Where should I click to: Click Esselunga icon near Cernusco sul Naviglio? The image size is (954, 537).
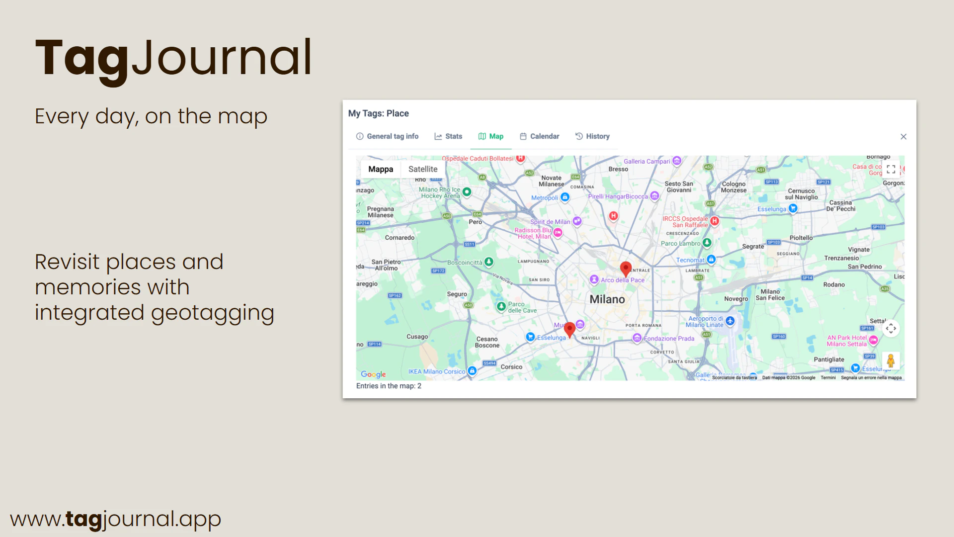(793, 208)
